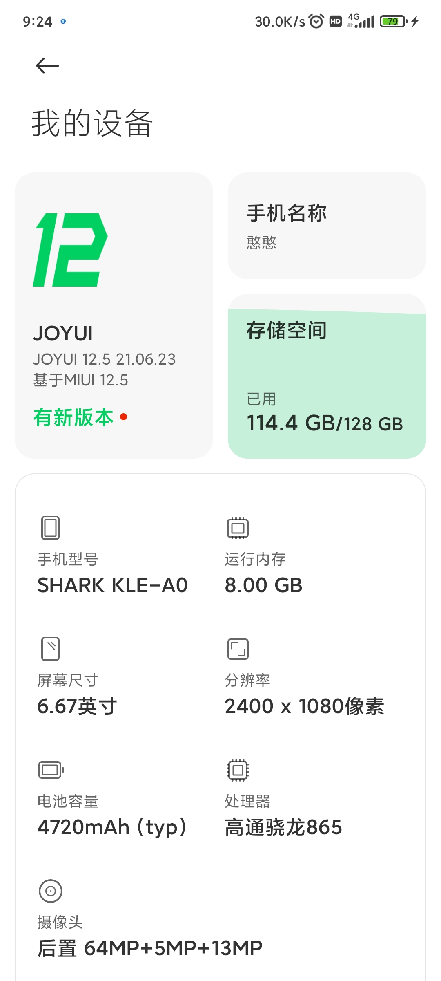Tap the back arrow icon

[47, 65]
